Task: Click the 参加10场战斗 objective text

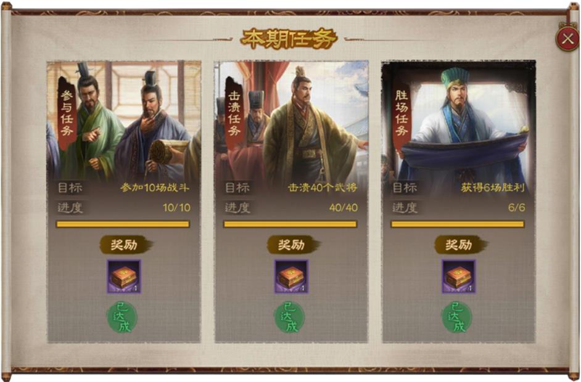Action: [155, 188]
